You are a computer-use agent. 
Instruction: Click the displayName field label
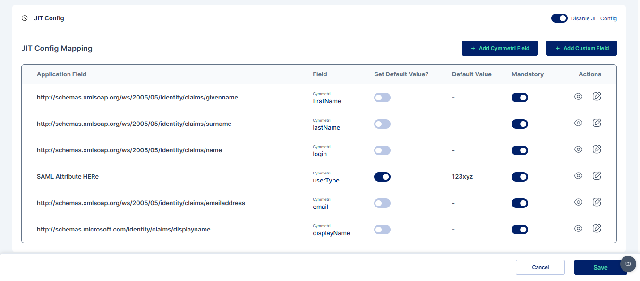click(x=332, y=233)
